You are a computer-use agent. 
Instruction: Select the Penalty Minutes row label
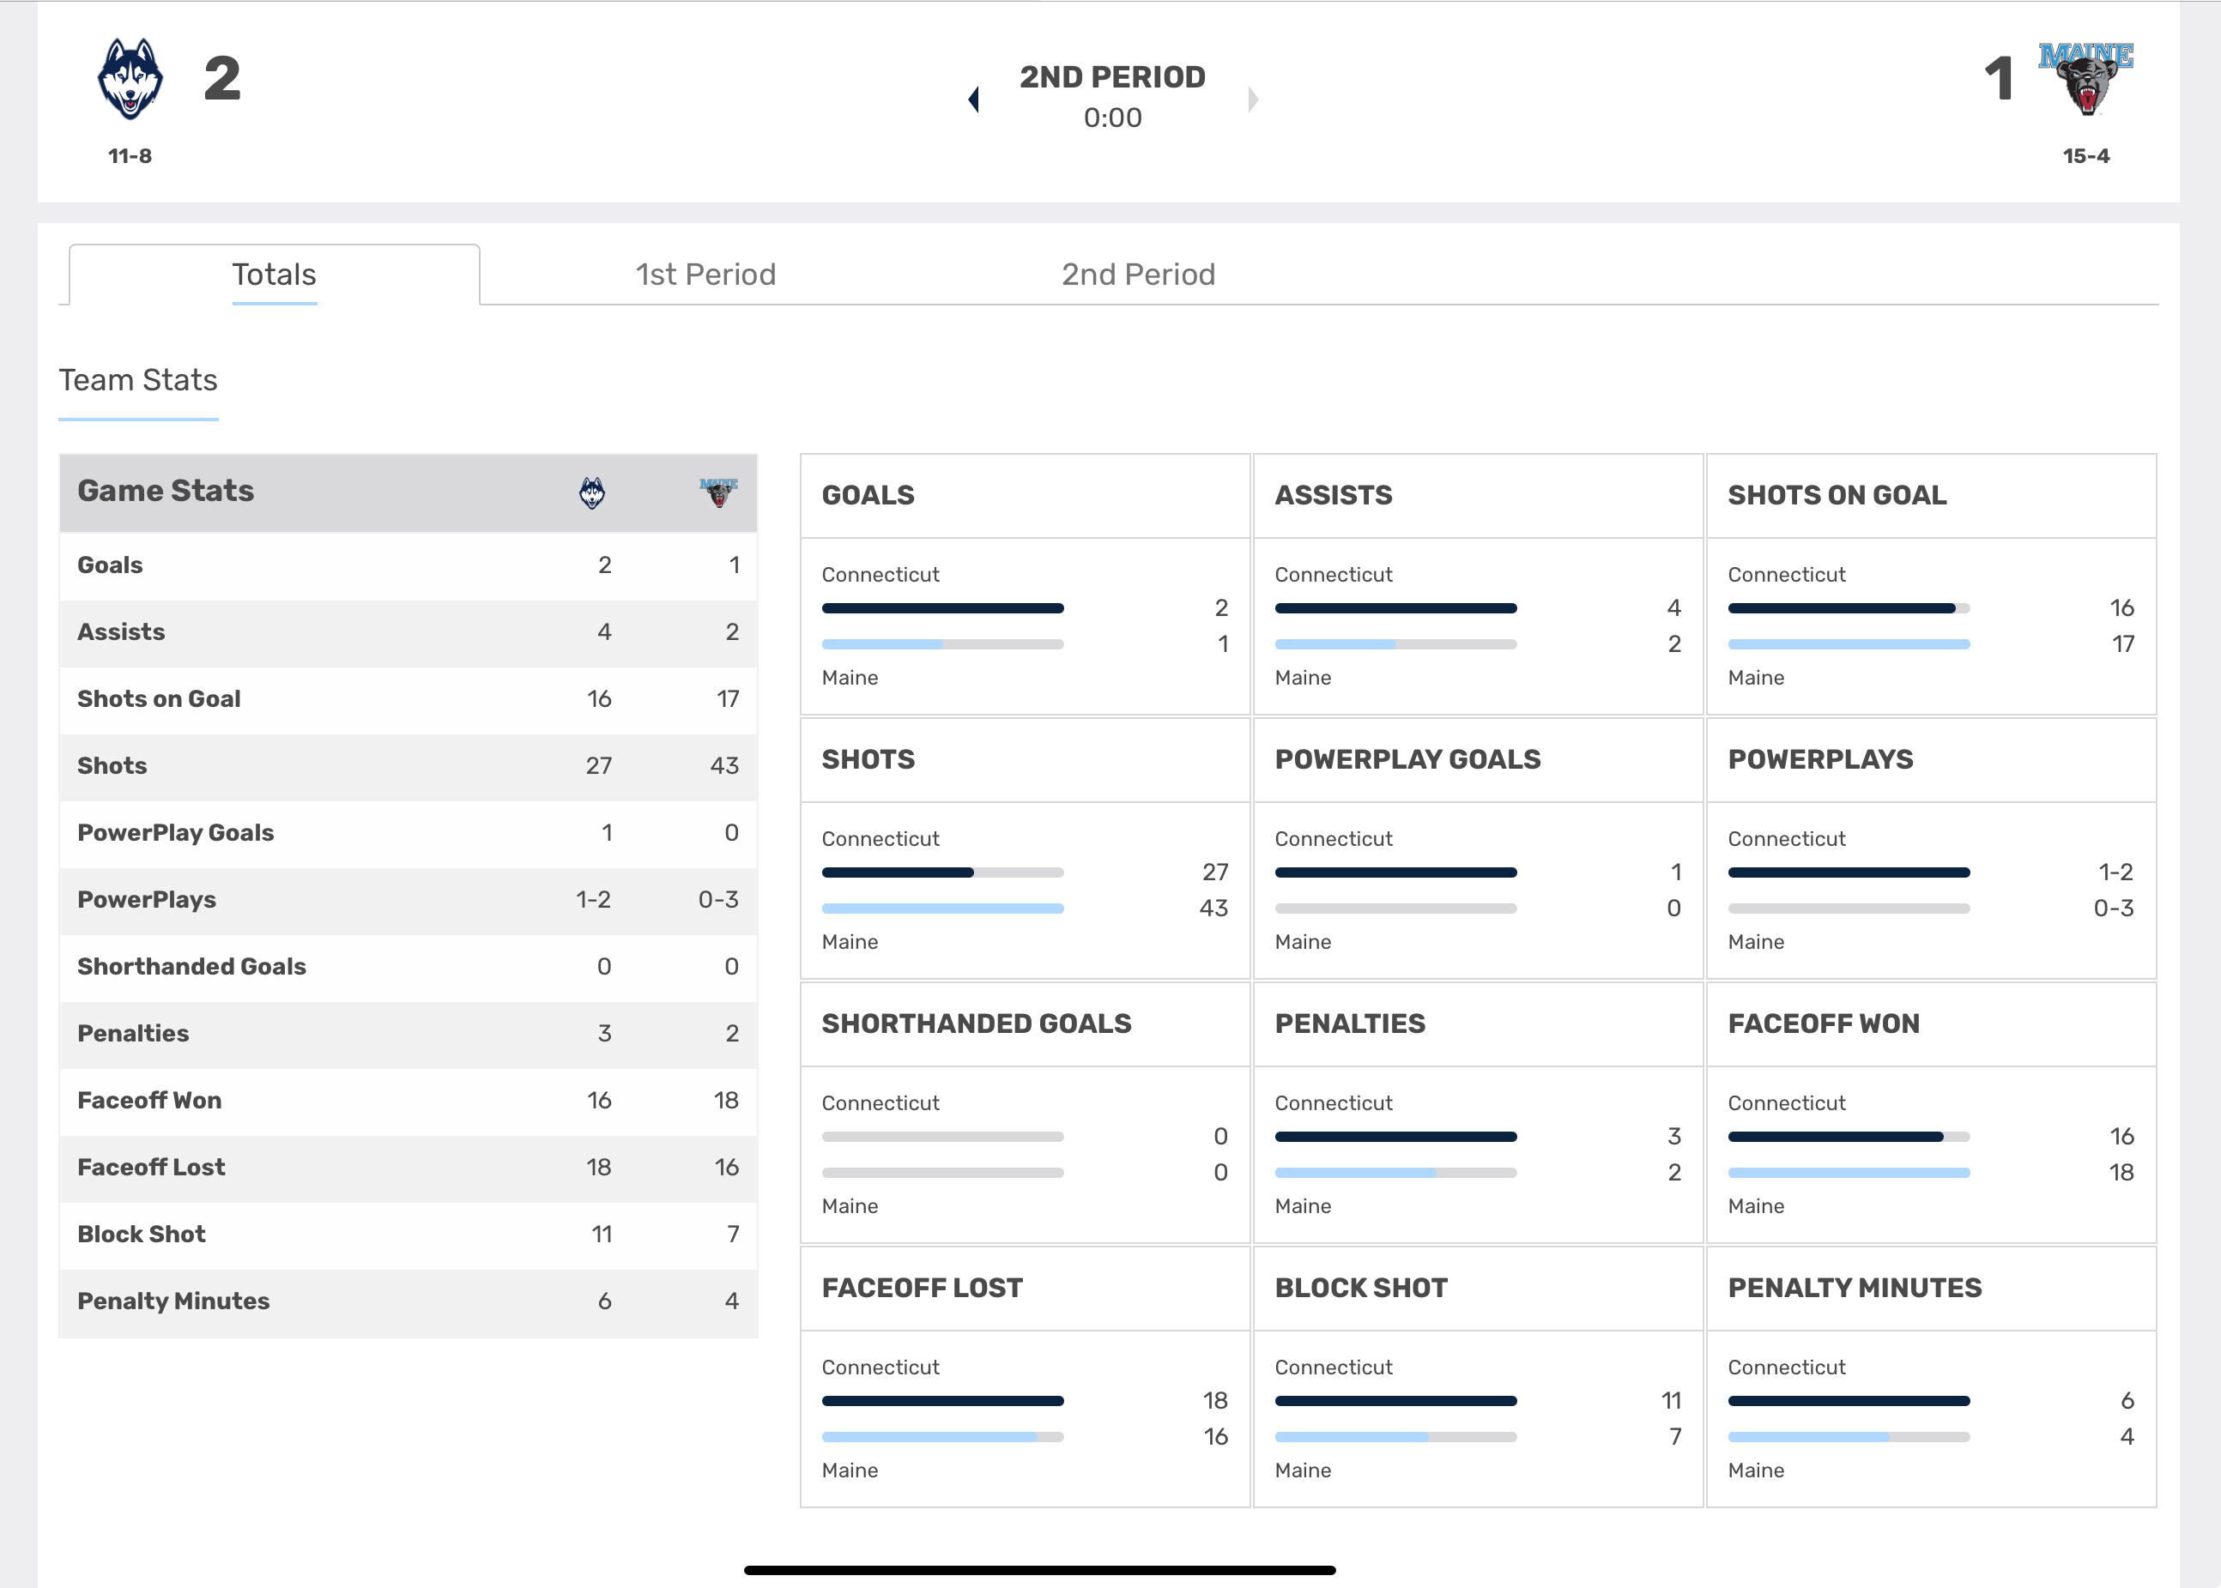pos(173,1301)
